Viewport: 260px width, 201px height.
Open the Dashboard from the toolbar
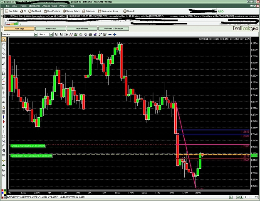coord(35,11)
